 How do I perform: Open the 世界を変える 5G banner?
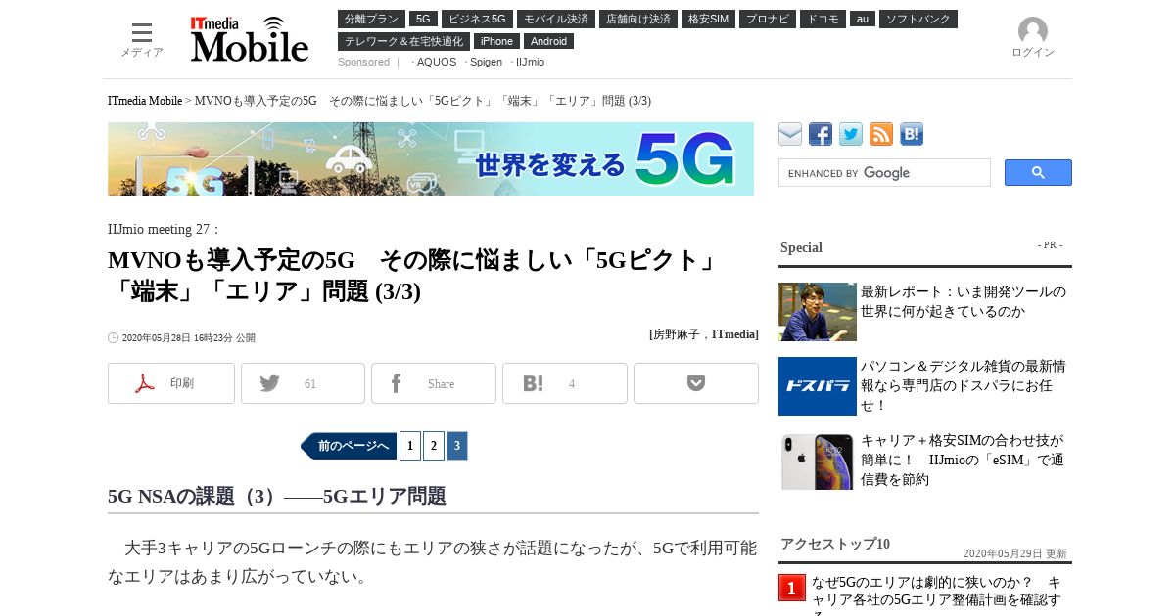tap(431, 158)
